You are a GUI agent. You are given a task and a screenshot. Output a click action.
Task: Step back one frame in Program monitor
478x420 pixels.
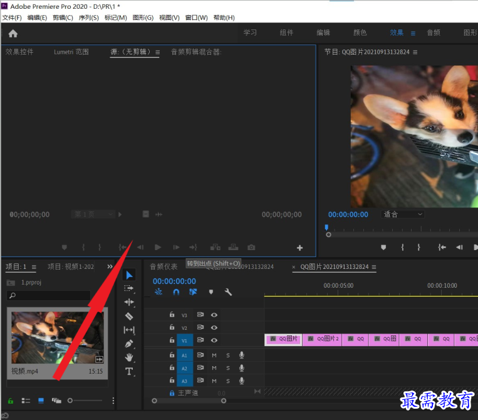[459, 248]
